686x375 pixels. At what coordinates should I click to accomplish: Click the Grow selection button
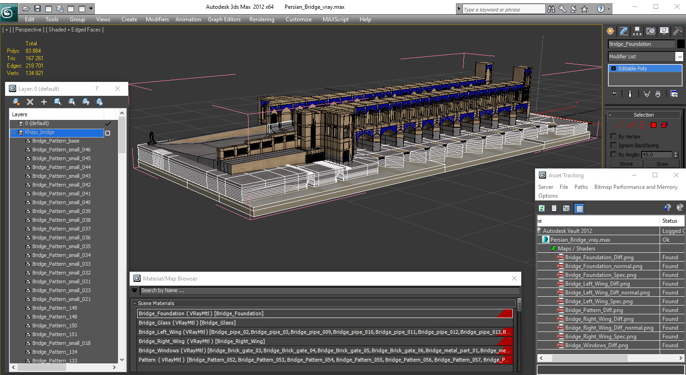tap(662, 164)
